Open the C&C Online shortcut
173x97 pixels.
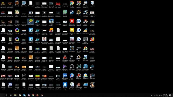point(24,4)
